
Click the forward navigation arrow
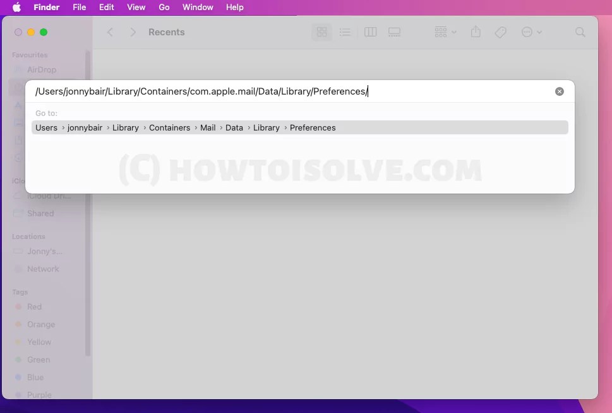click(x=133, y=32)
